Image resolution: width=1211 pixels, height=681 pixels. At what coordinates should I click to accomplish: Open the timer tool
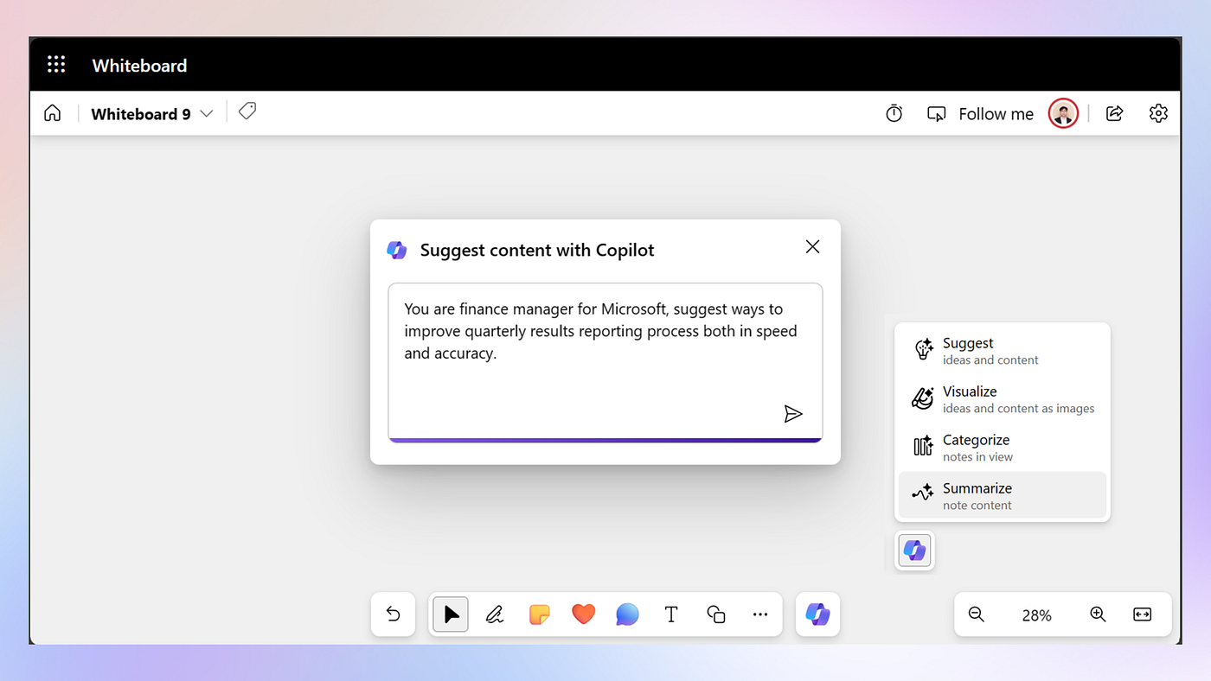point(894,113)
